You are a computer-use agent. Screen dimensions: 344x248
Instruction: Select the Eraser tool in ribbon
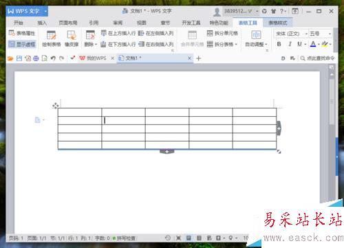tap(72, 38)
